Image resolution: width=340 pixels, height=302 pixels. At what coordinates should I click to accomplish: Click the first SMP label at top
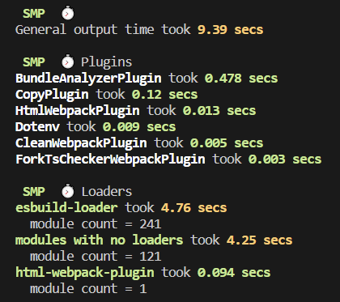click(x=34, y=14)
